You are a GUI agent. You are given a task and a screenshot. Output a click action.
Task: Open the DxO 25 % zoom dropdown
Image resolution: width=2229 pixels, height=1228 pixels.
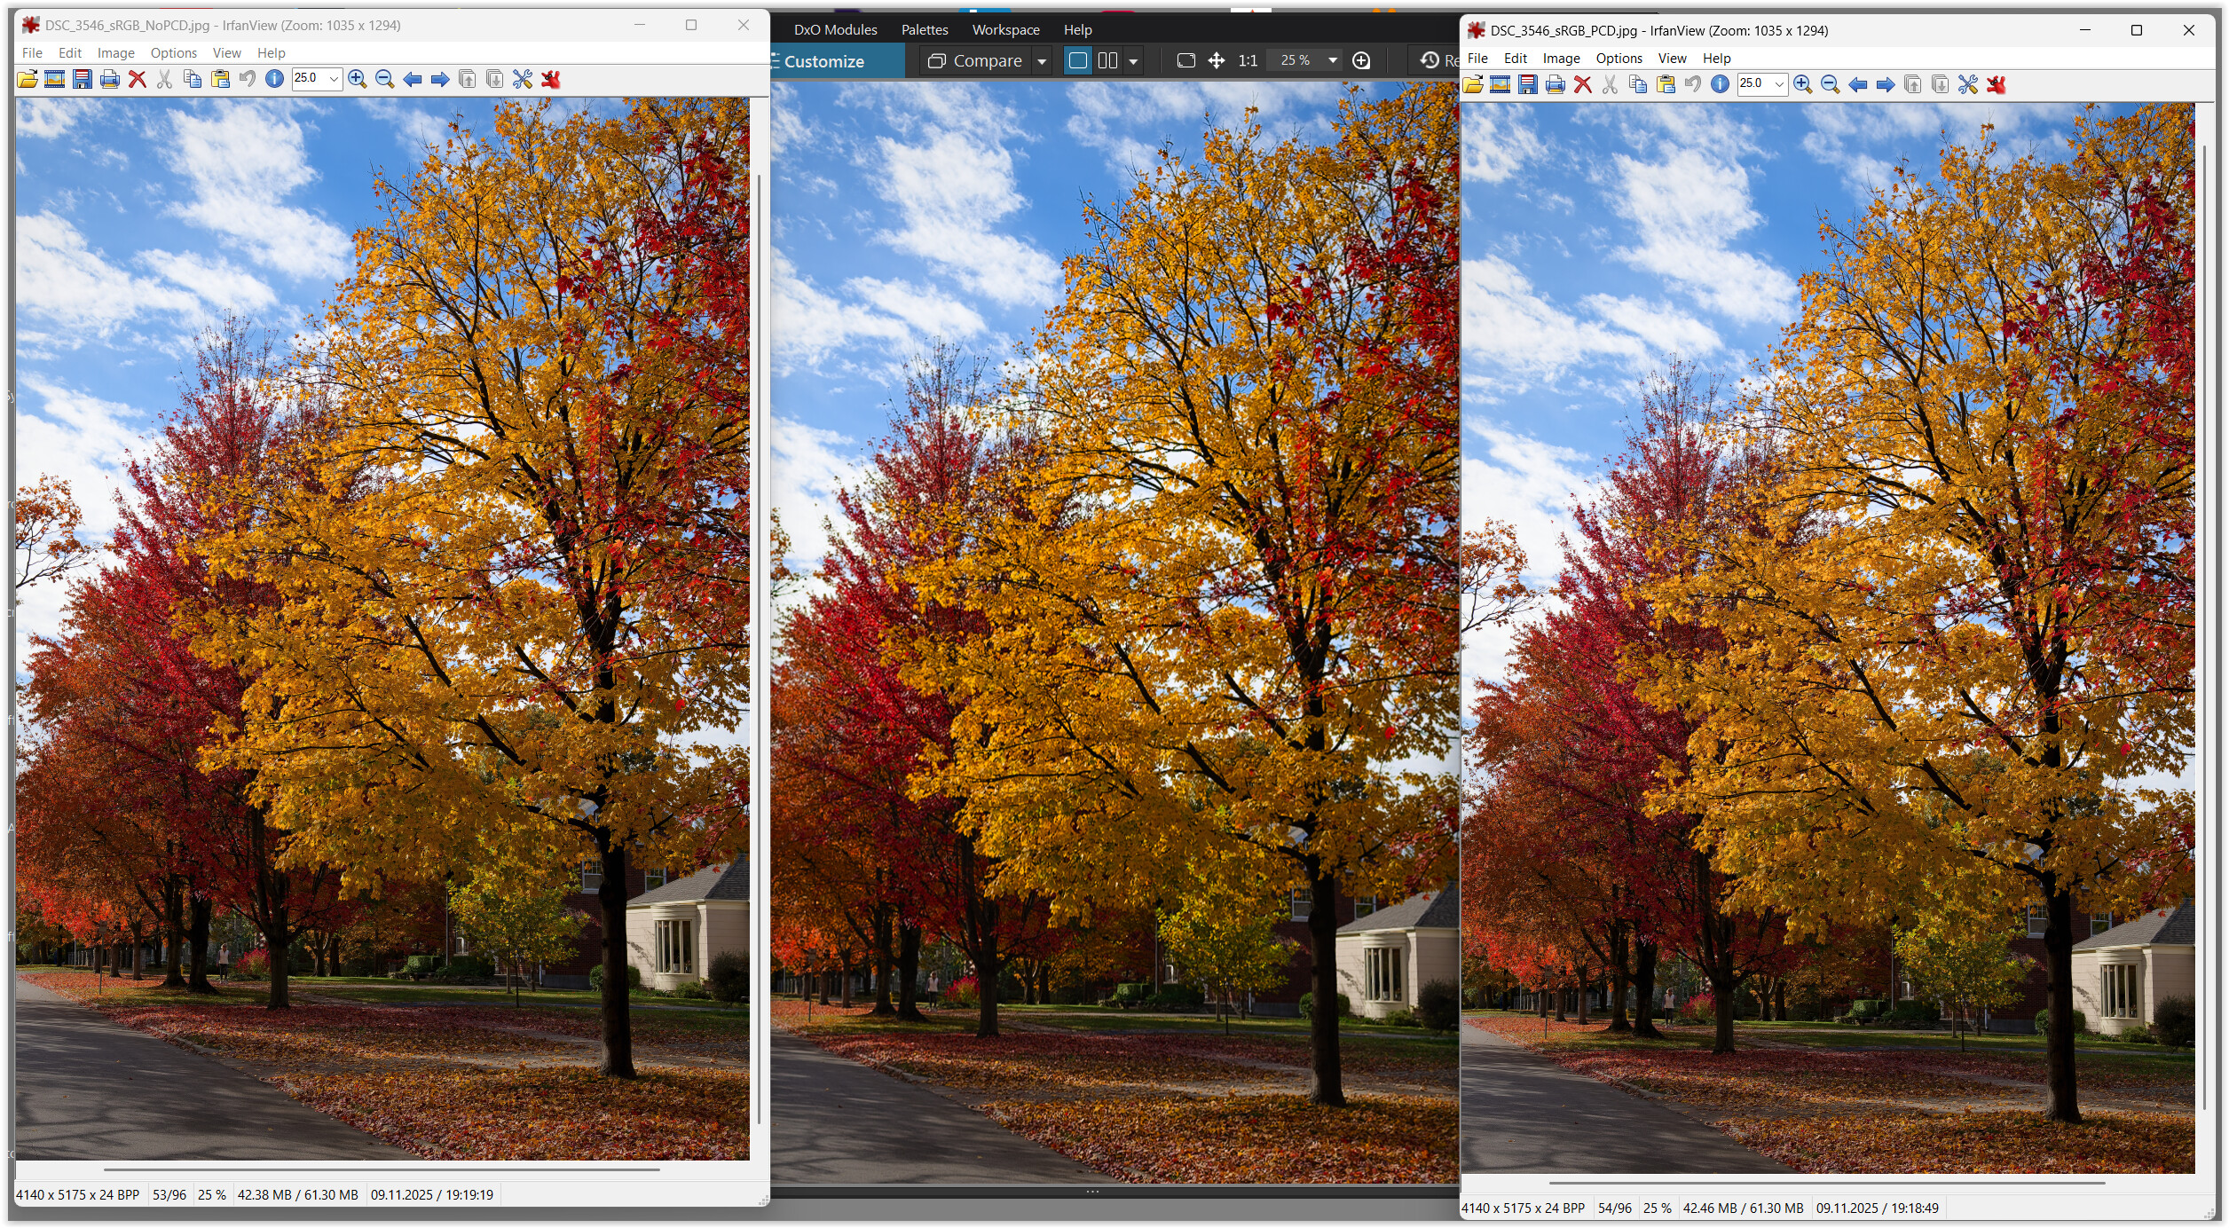(x=1332, y=61)
